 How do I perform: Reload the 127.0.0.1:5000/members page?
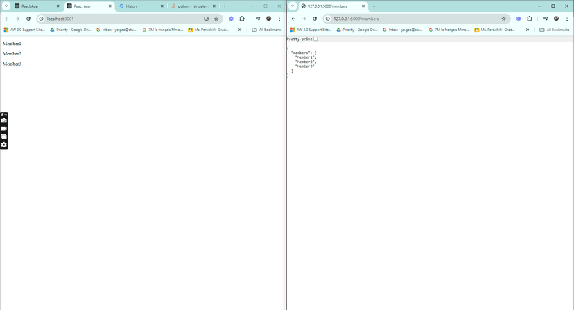(x=315, y=19)
